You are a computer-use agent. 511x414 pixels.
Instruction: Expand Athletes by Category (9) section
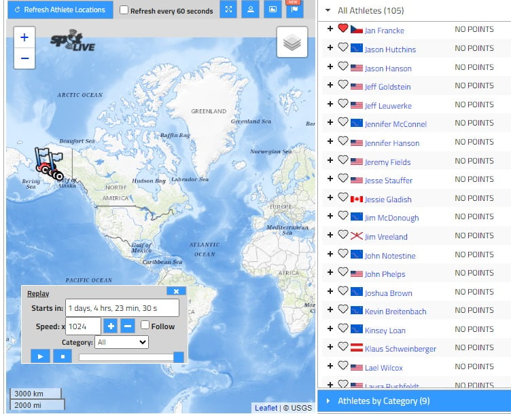coord(328,401)
